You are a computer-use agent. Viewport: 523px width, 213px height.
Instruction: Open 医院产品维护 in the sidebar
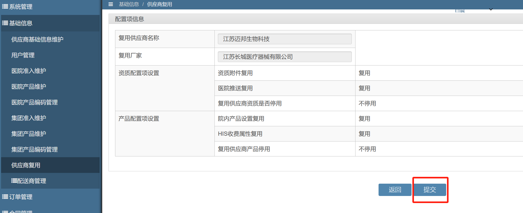click(x=50, y=86)
